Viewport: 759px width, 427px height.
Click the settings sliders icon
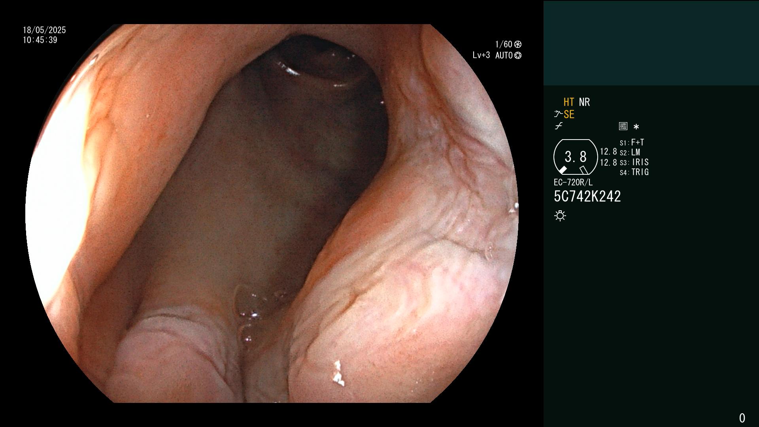(623, 126)
